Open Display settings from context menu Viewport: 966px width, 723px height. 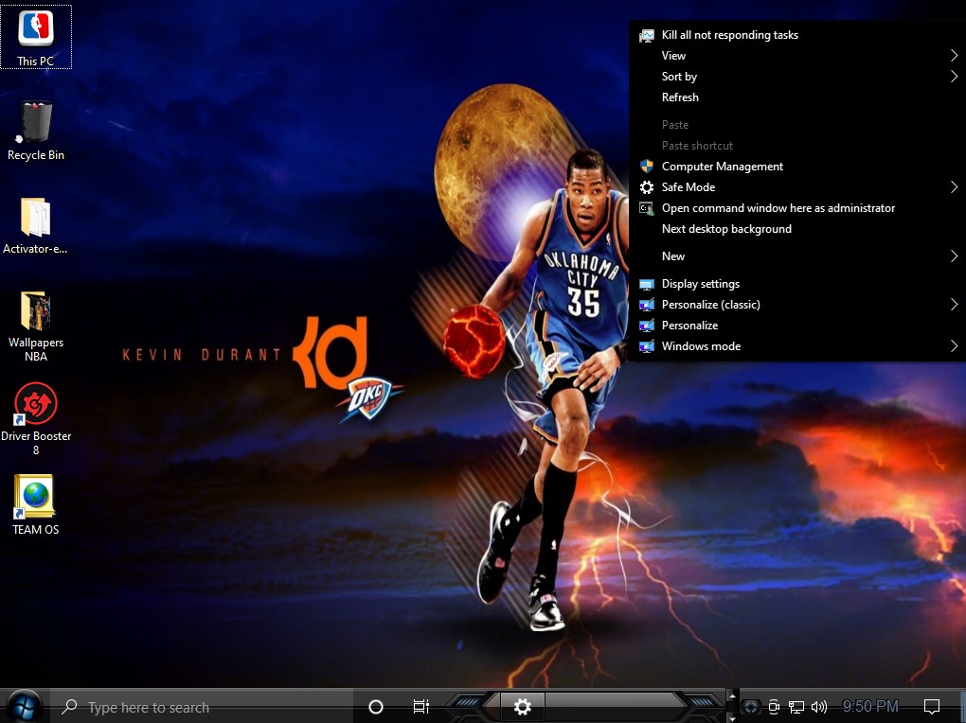(701, 284)
